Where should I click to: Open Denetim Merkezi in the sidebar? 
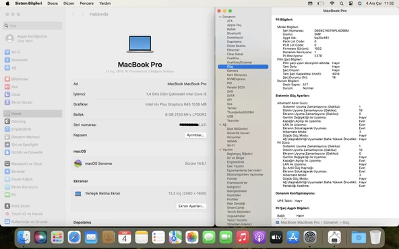click(x=22, y=137)
